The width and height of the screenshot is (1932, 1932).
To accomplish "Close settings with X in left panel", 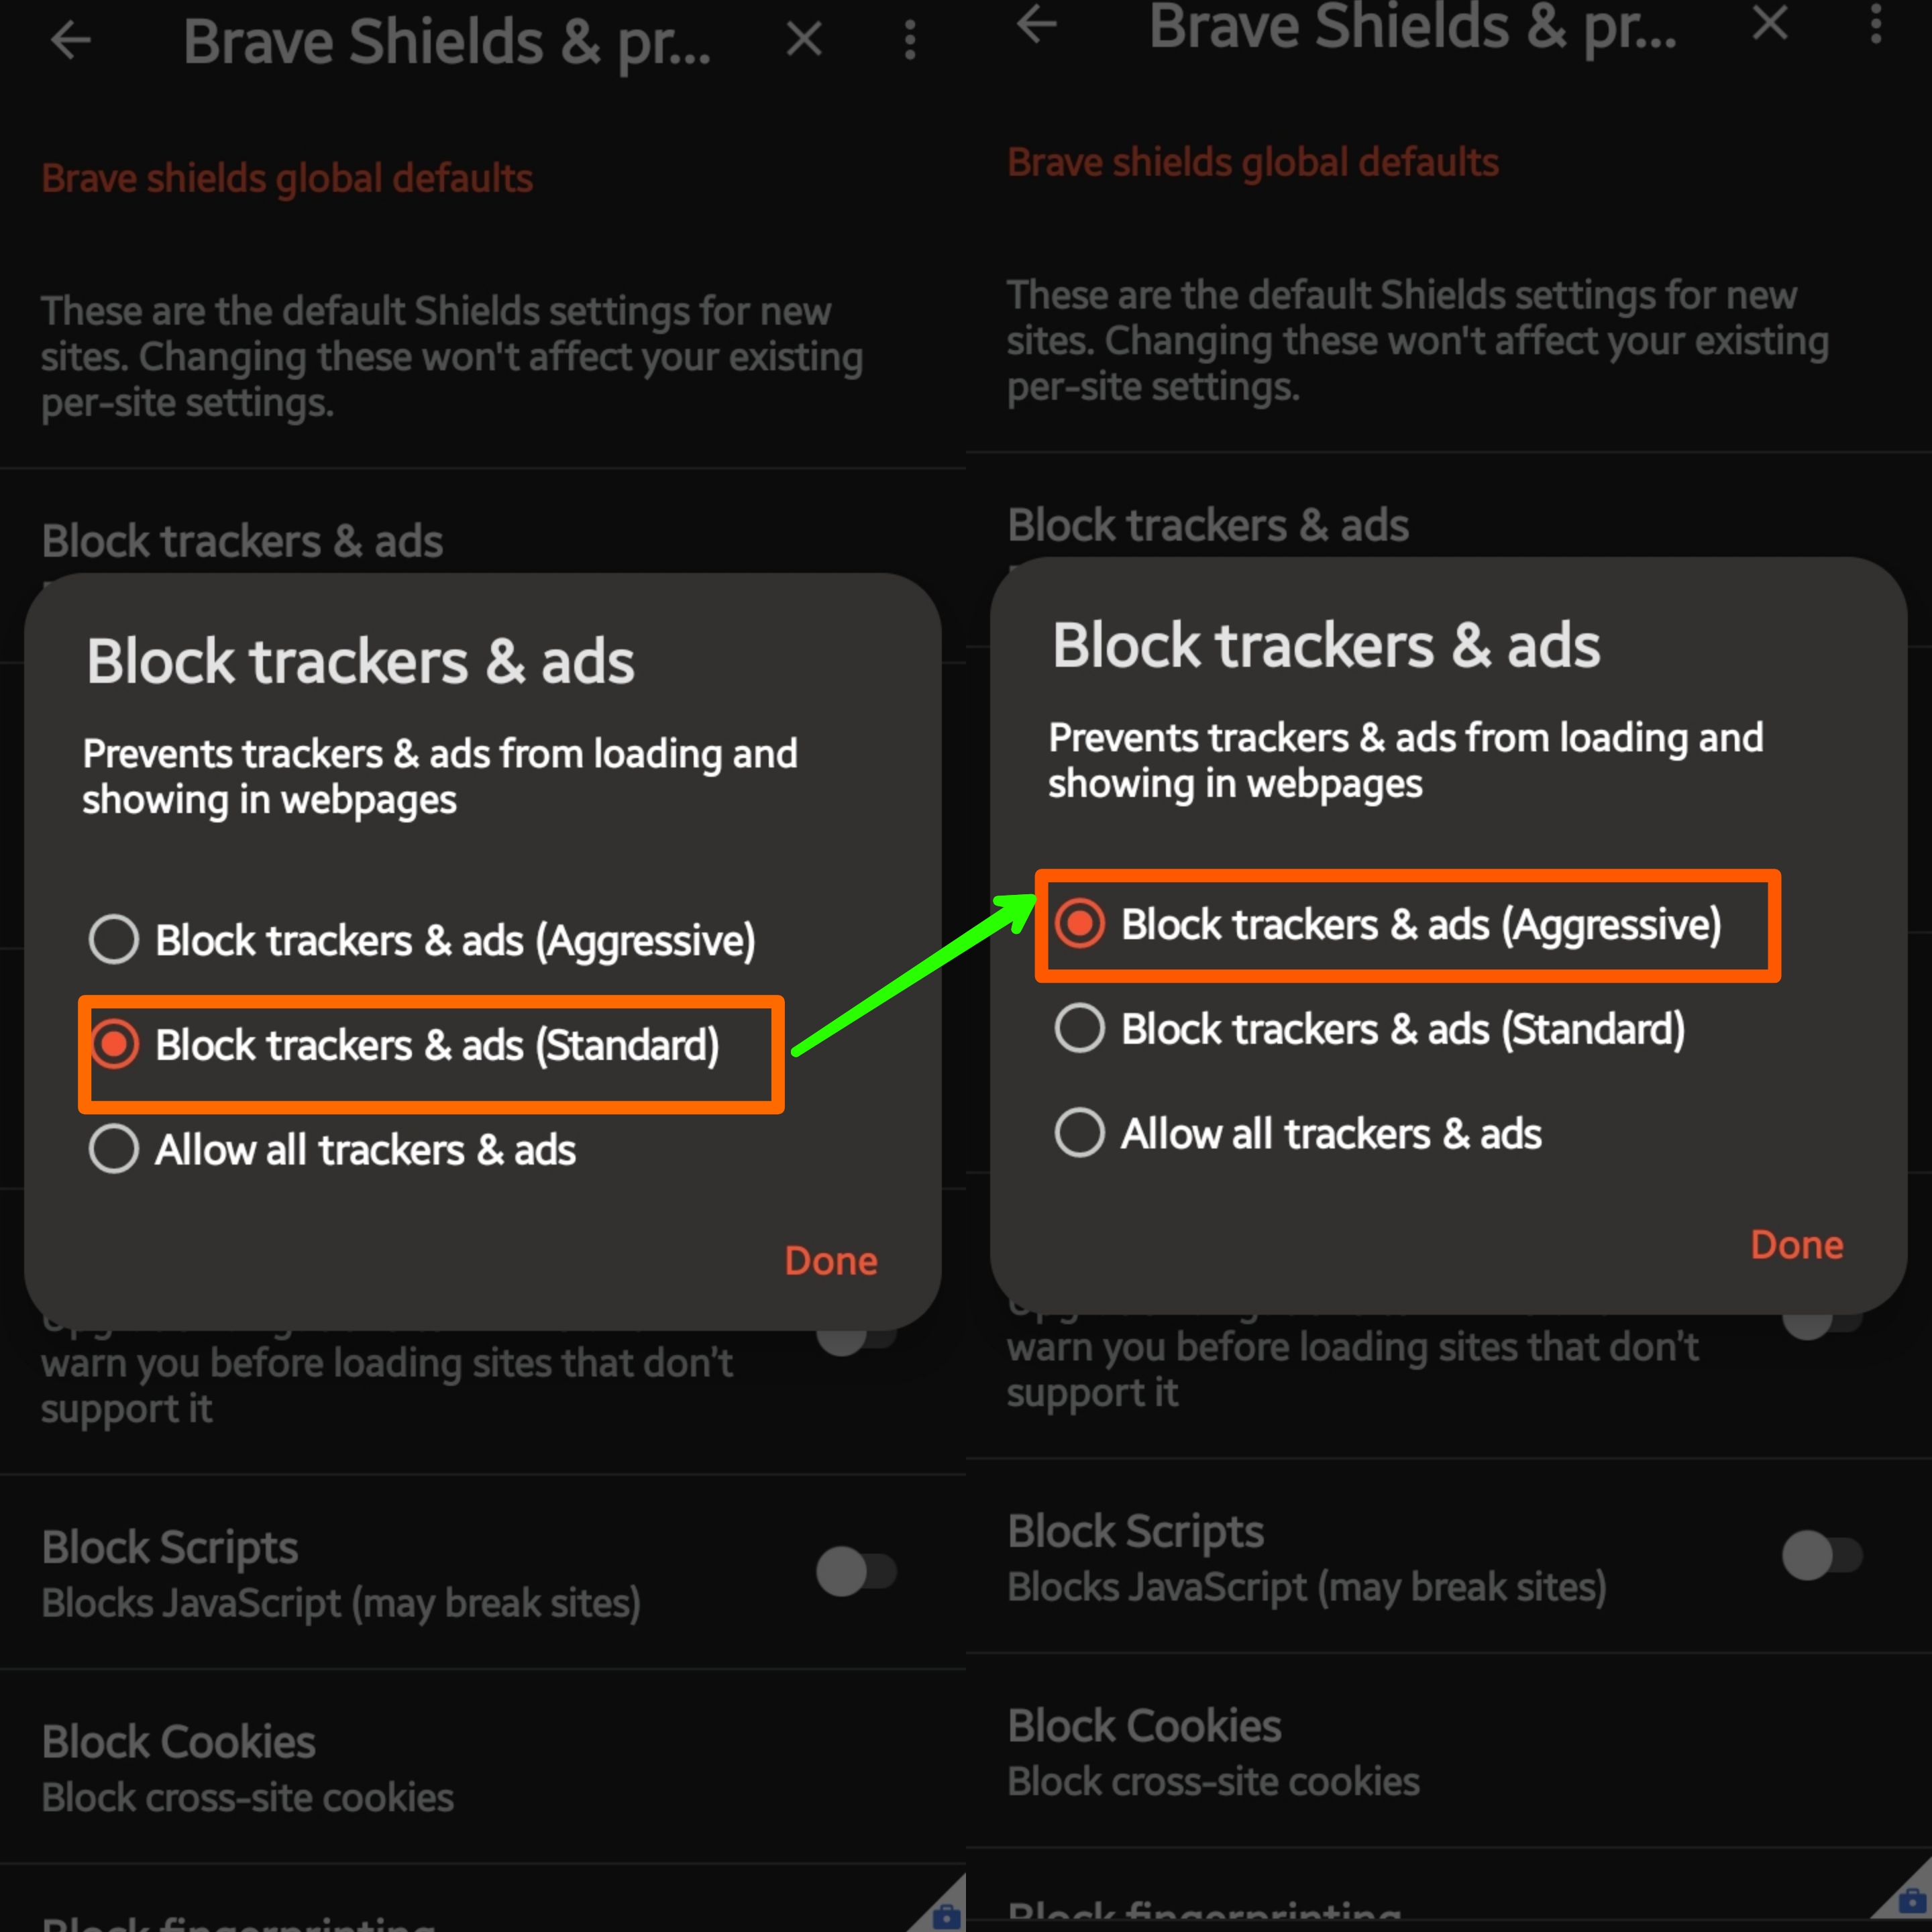I will click(804, 40).
